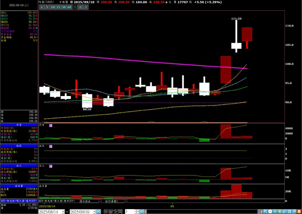302x214 pixels.
Task: Click the chart scrollbar left arrow
Action: (x=146, y=212)
